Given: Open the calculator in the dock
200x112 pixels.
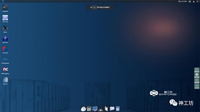Looking at the screenshot, I should [89, 109].
